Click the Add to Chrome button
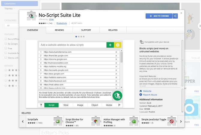This screenshot has width=201, height=135. 159,16
